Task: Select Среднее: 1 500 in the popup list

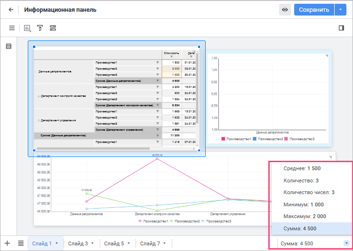Action: 312,168
